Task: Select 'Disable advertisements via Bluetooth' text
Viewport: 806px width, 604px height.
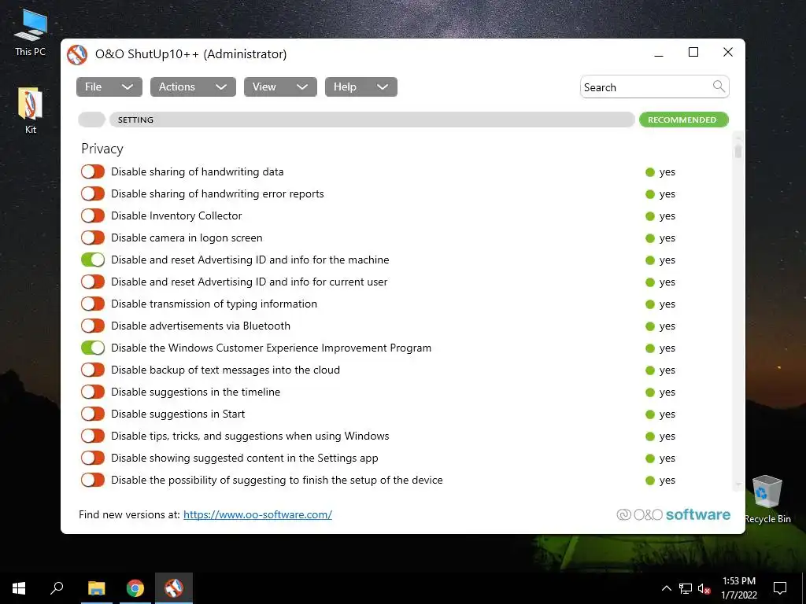Action: 201,326
